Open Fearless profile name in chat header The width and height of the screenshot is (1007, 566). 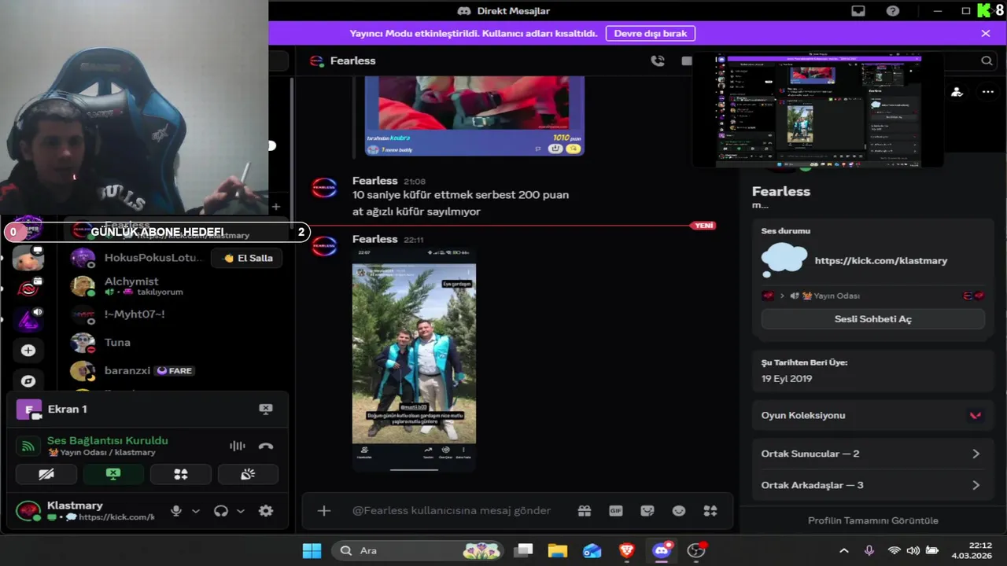352,61
